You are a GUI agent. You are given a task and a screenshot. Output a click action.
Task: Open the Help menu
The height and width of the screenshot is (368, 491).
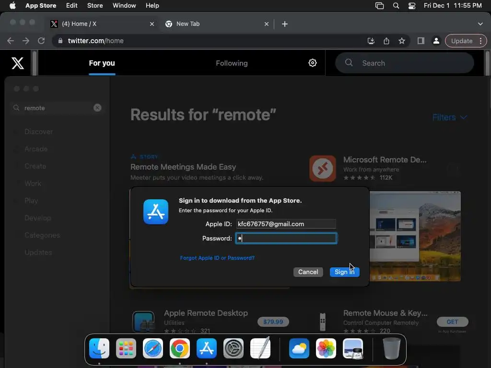(152, 6)
